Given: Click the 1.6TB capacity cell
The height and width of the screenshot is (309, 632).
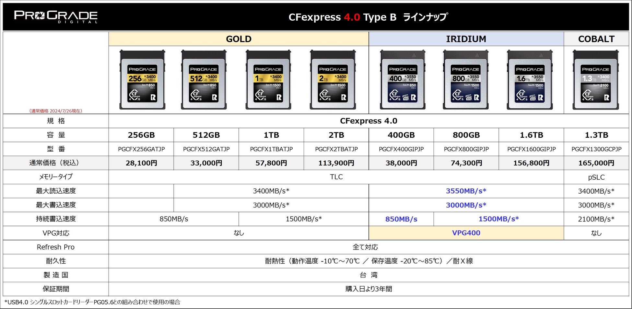Looking at the screenshot, I should click(x=531, y=135).
